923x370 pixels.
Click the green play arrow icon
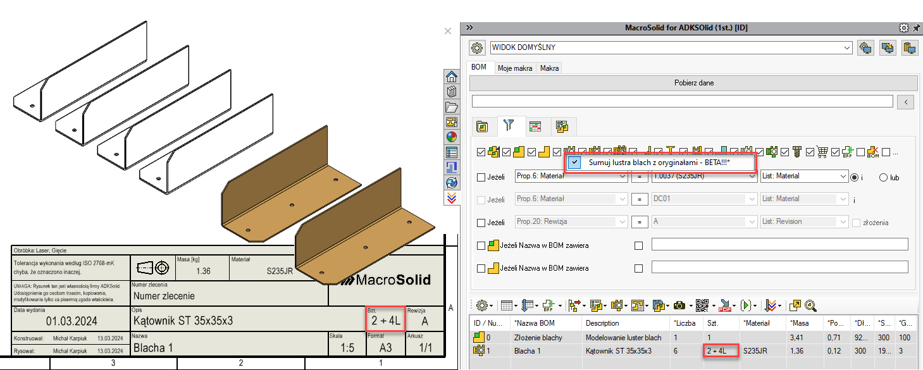click(746, 305)
